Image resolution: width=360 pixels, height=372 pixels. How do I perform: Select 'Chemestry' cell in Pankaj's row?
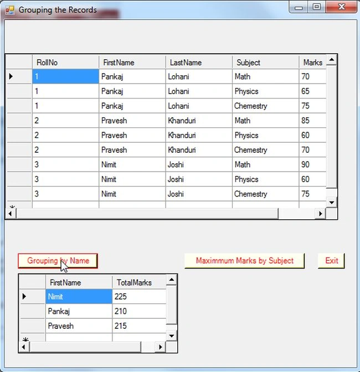point(265,106)
